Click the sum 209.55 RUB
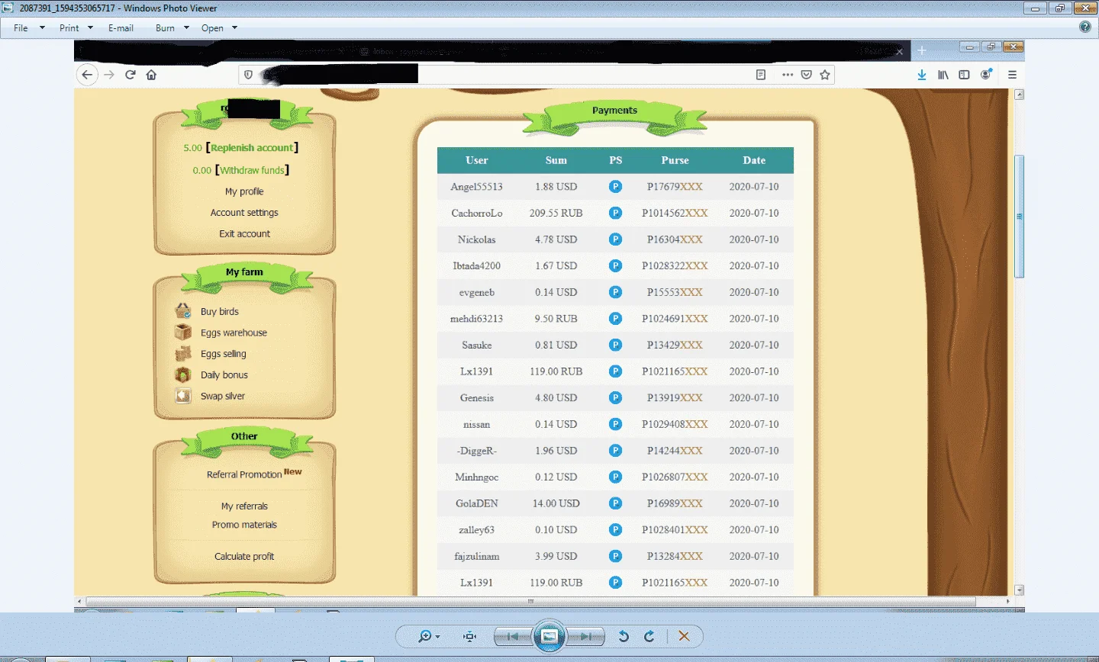1099x662 pixels. pos(556,214)
